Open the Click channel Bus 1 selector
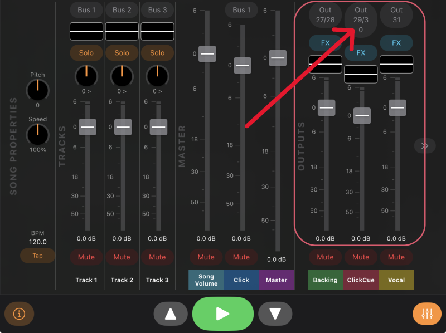 (241, 10)
